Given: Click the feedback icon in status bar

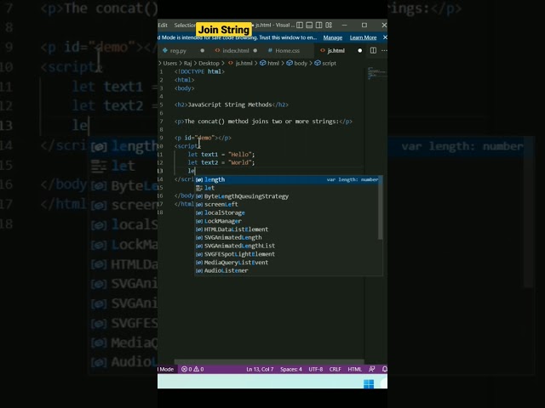Looking at the screenshot, I should pos(372,369).
